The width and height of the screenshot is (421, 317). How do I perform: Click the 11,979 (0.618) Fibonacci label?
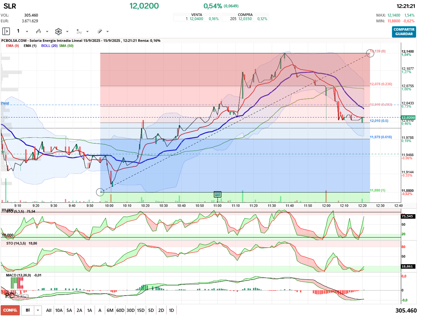point(381,137)
